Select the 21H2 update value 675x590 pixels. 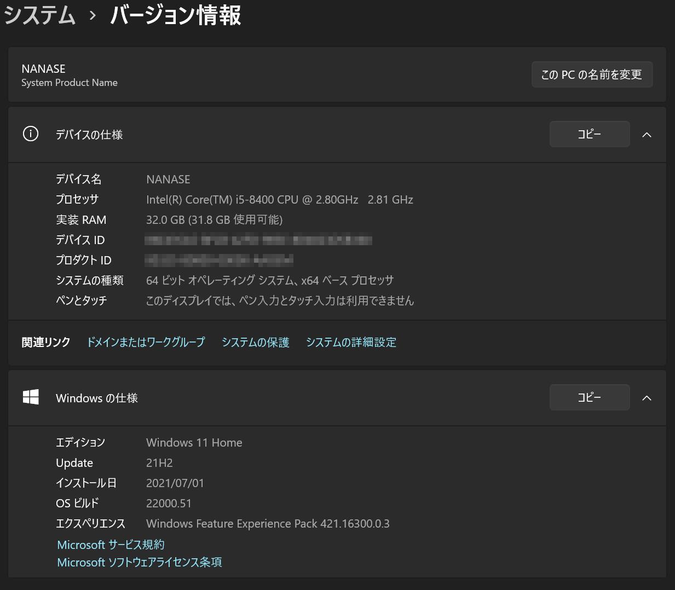(x=159, y=463)
